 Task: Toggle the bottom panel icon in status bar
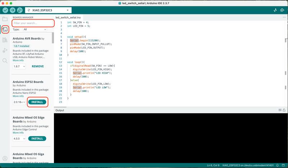point(283,165)
